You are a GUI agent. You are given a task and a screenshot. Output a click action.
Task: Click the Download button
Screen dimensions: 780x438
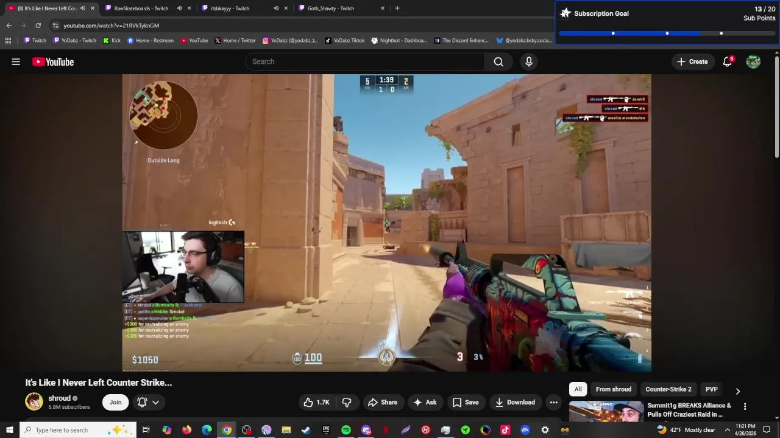515,402
